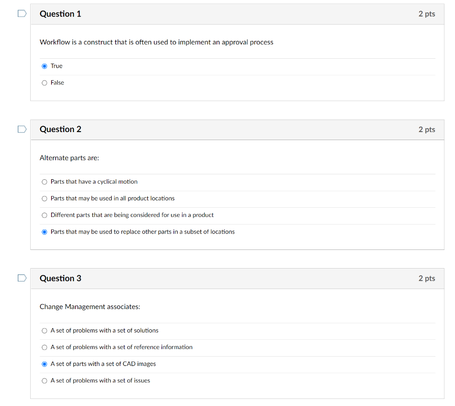The height and width of the screenshot is (406, 455).
Task: Select the True answer for Question 1
Action: pyautogui.click(x=44, y=66)
